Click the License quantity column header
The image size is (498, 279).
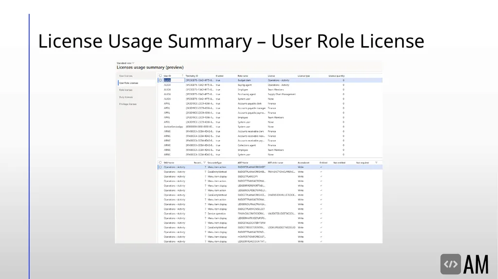click(x=337, y=76)
